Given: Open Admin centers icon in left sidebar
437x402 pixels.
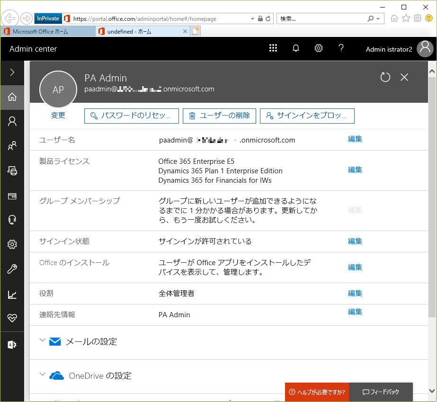Looking at the screenshot, I should pyautogui.click(x=12, y=345).
